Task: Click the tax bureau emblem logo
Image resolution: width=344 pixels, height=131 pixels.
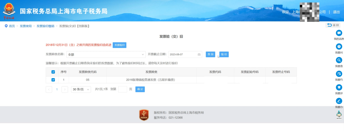Action: click(x=9, y=11)
